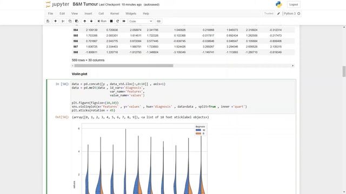346x194 pixels.
Task: Click the Logout button
Action: click(294, 4)
